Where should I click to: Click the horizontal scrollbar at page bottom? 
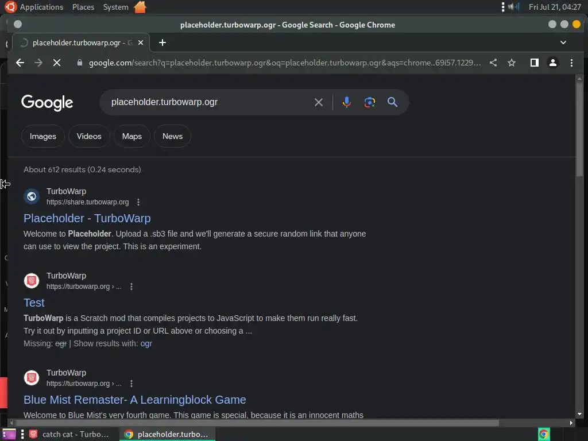tap(257, 423)
